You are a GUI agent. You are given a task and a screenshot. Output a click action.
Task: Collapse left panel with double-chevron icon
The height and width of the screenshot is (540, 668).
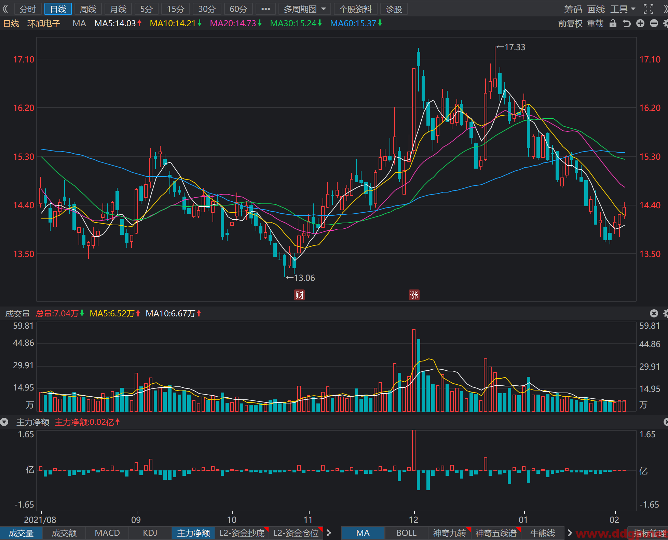pyautogui.click(x=5, y=9)
